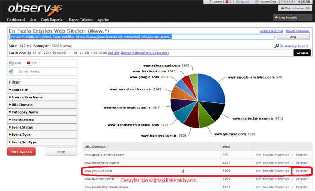This screenshot has height=191, width=315.
Task: Click the Log Modülü icon
Action: pos(277,18)
